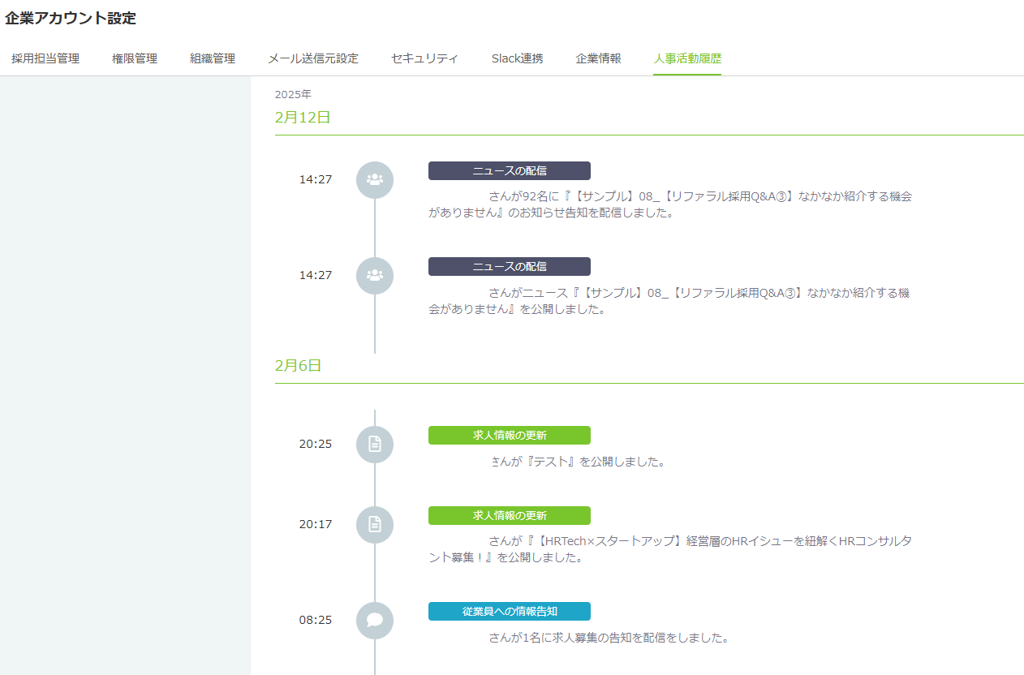
Task: Click the 従業員への情報告知 label badge
Action: [x=509, y=612]
